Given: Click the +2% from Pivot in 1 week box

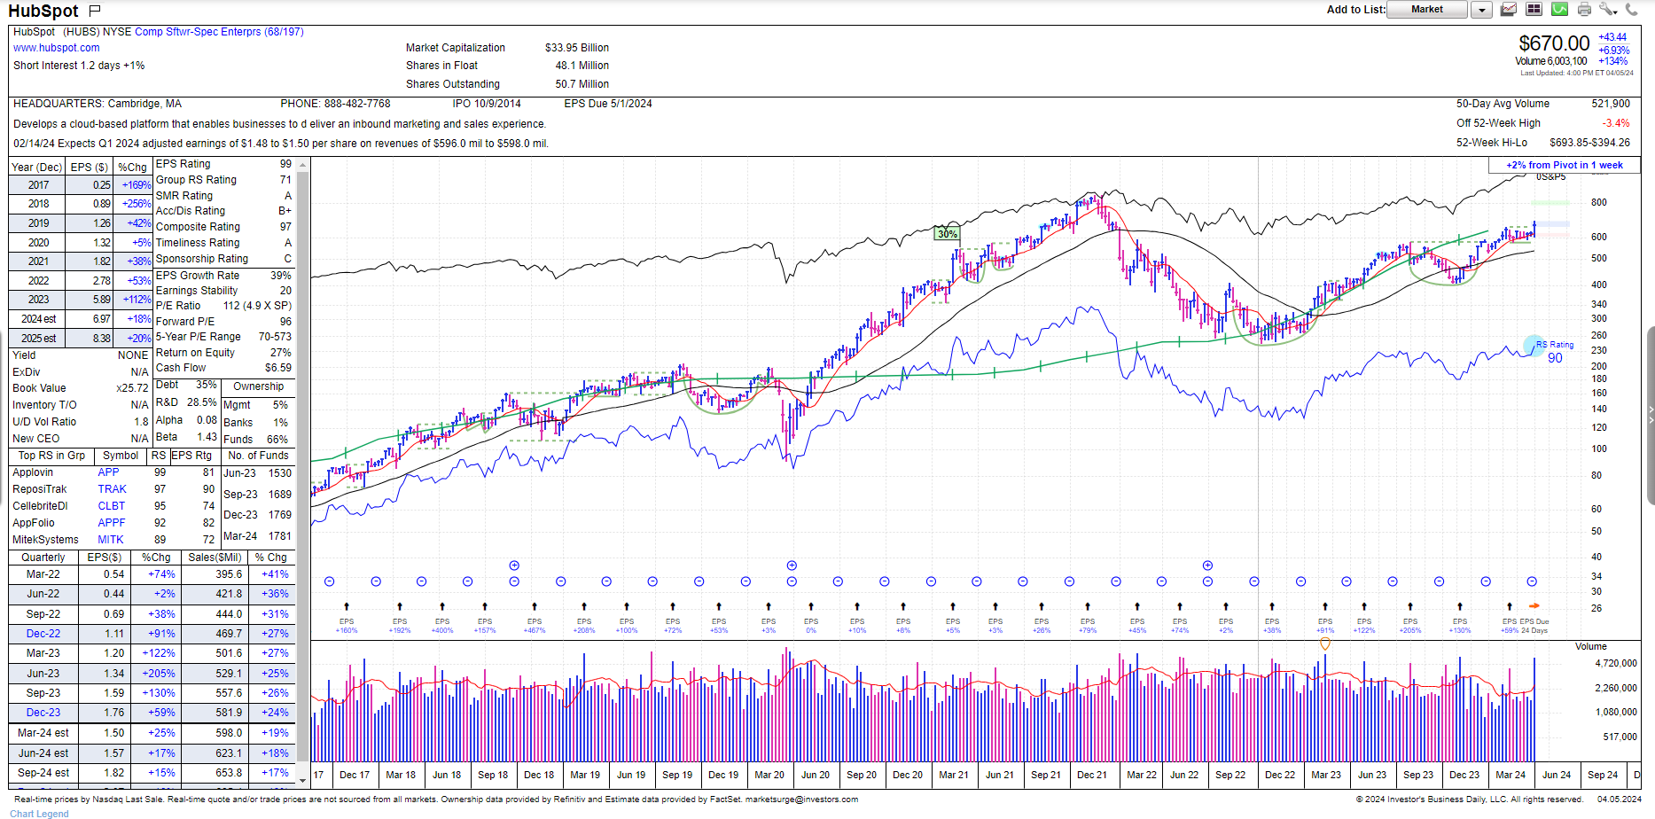Looking at the screenshot, I should click(x=1564, y=165).
